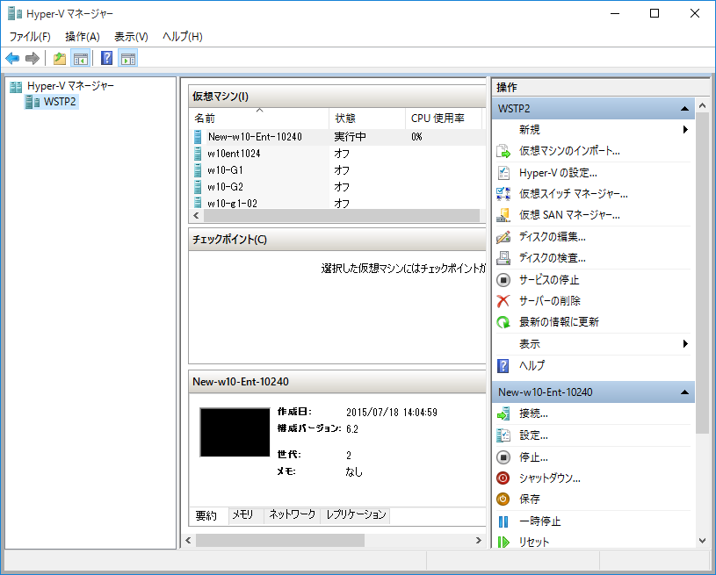Click the ディスクの検査 icon
Screen dimensions: 716x575
(x=503, y=258)
